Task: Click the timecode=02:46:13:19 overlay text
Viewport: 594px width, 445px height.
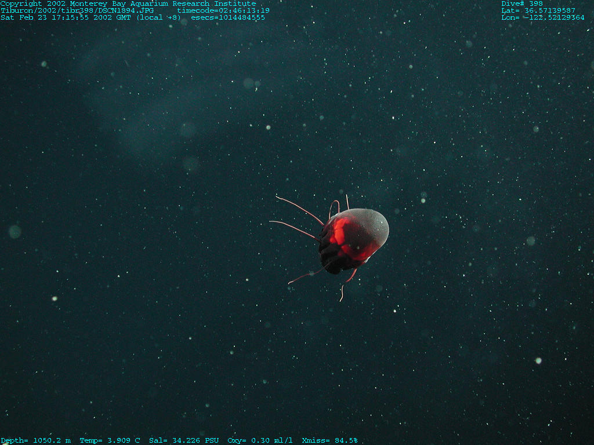Action: coord(223,10)
